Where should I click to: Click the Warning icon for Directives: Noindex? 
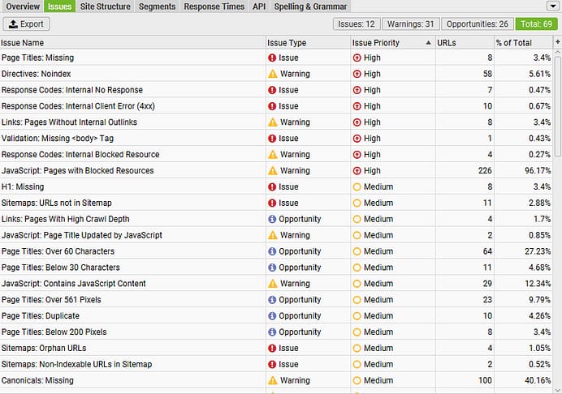click(x=273, y=74)
